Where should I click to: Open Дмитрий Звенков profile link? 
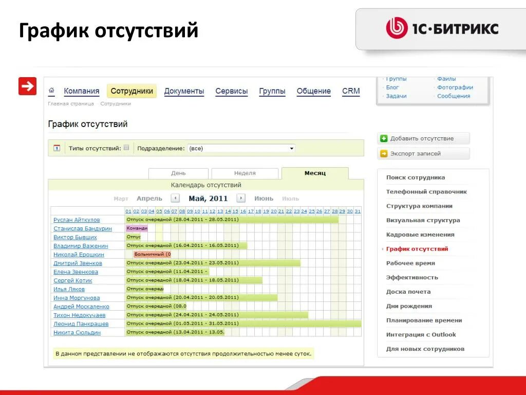coord(78,263)
